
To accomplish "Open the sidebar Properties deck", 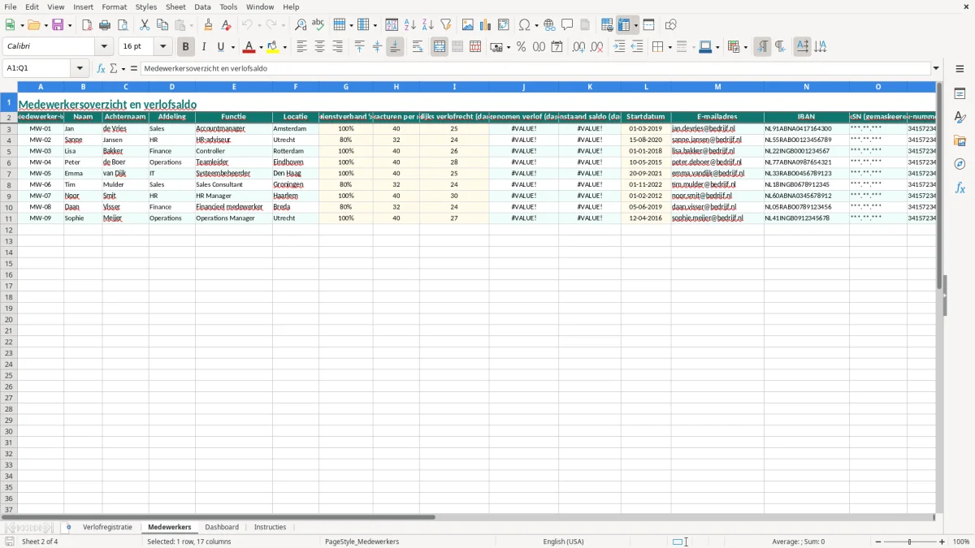I will [x=960, y=94].
